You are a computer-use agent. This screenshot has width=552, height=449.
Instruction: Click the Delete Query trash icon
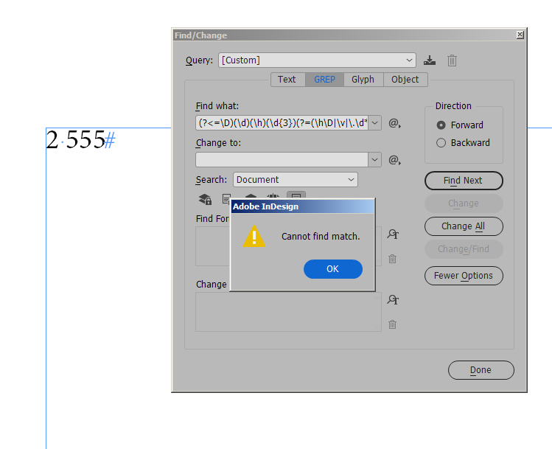click(452, 60)
